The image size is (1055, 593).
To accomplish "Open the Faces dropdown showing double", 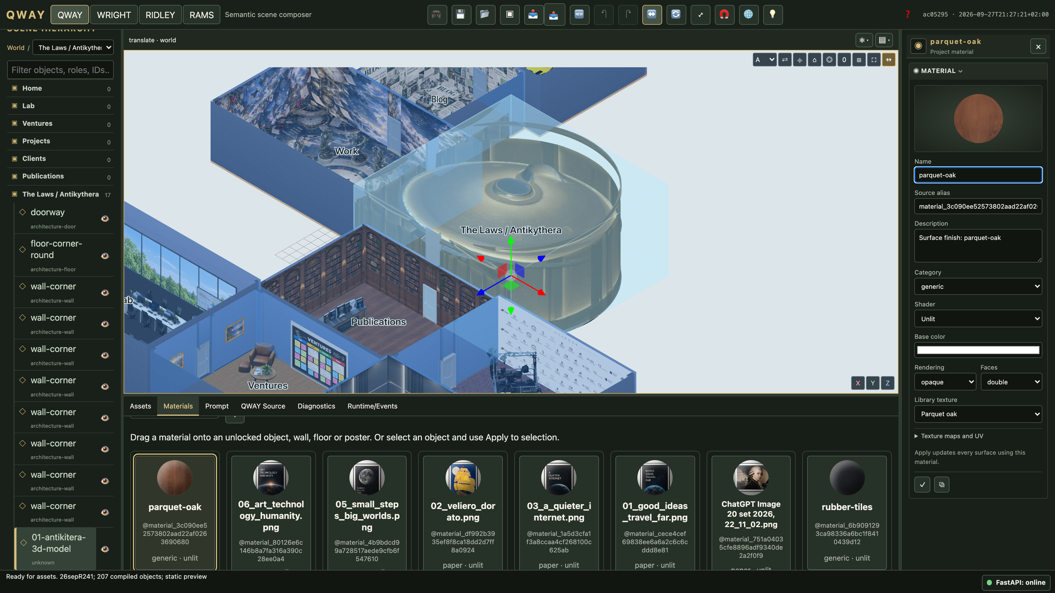I will (x=1011, y=382).
